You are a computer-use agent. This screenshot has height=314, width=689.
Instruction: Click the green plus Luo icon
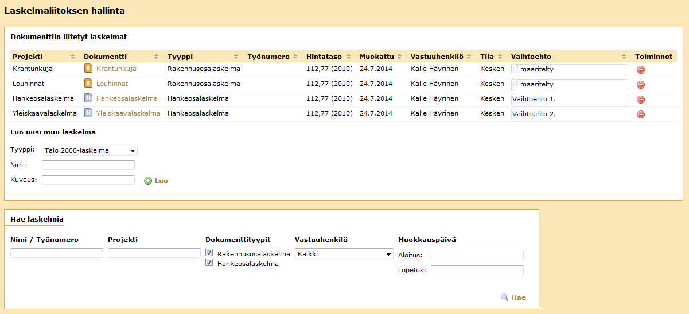click(148, 181)
